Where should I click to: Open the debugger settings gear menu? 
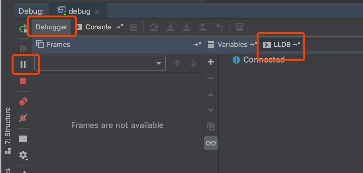pyautogui.click(x=23, y=155)
